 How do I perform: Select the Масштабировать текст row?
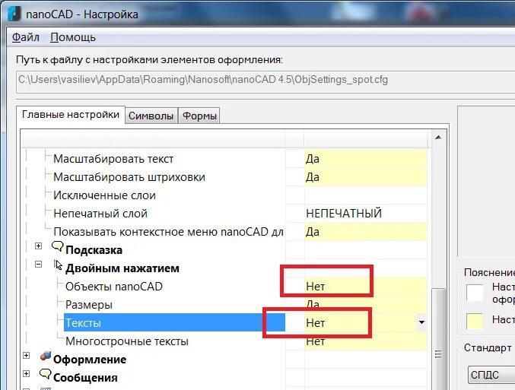224,159
